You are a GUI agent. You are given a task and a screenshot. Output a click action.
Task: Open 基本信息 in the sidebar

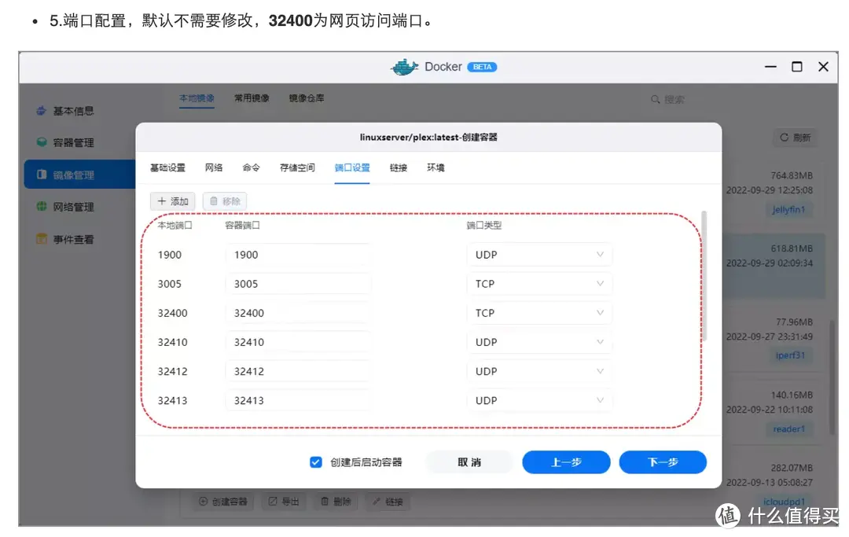[x=73, y=111]
